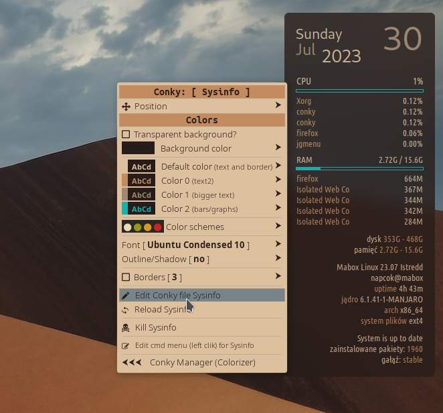Expand the Outline/Shadow submenu arrow
The height and width of the screenshot is (413, 443).
pos(278,259)
